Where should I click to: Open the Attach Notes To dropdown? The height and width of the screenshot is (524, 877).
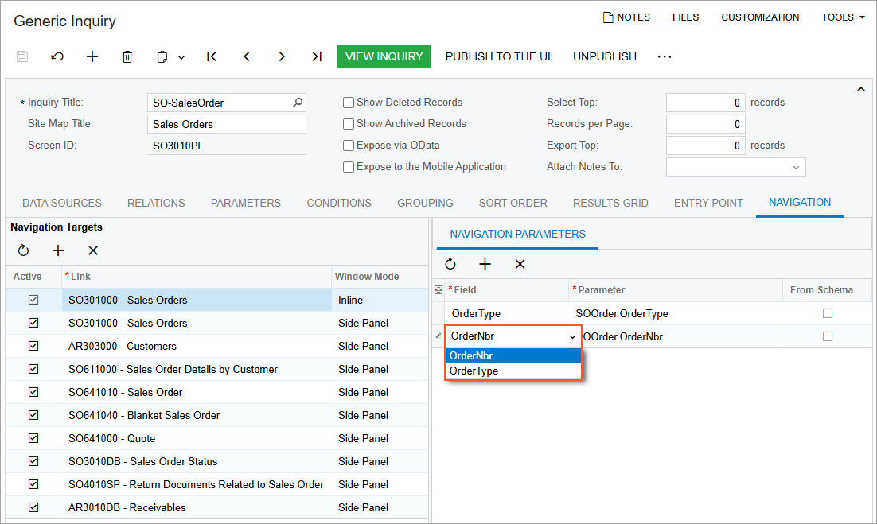[x=796, y=167]
